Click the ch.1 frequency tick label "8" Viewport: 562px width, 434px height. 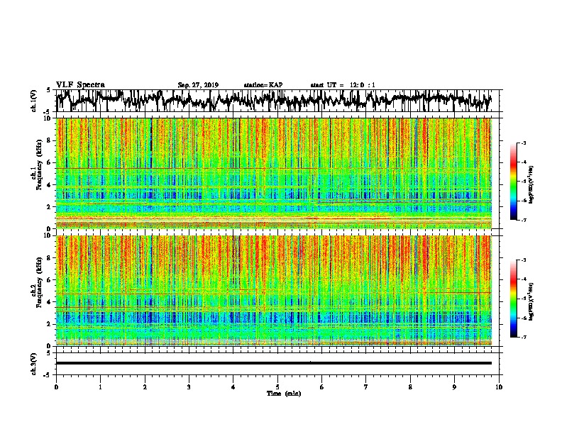[x=50, y=140]
